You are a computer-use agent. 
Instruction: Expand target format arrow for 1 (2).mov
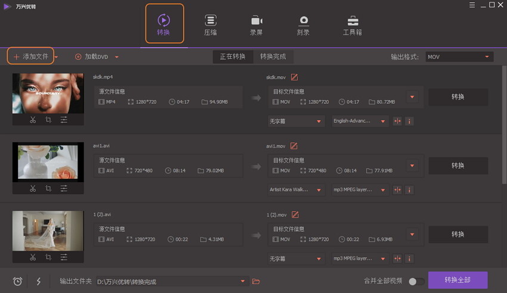(412, 234)
